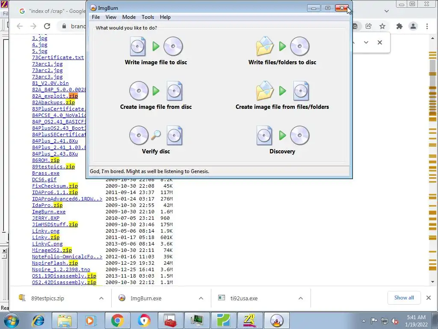
Task: Open the ImgBurn.exe link in listing
Action: point(49,212)
